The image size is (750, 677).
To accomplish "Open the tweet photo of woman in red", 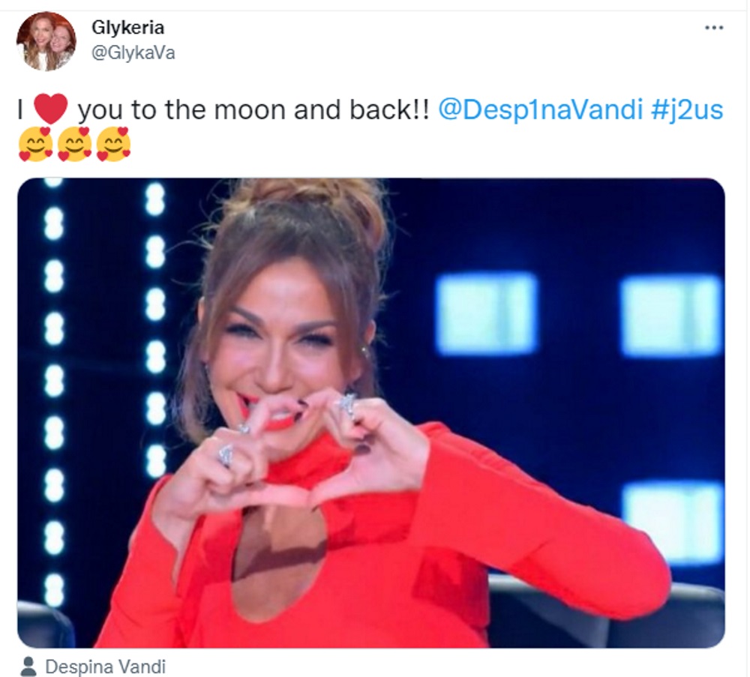I will point(371,413).
